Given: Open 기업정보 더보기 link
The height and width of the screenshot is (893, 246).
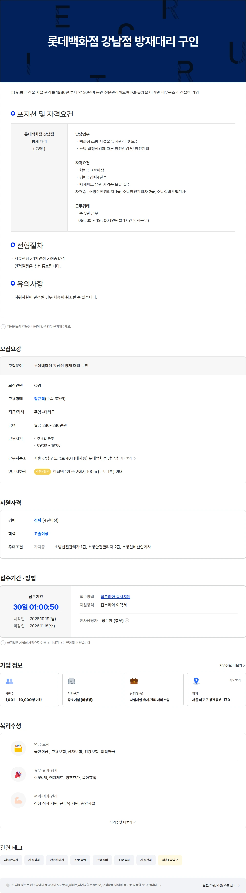Looking at the screenshot, I should click(x=232, y=665).
